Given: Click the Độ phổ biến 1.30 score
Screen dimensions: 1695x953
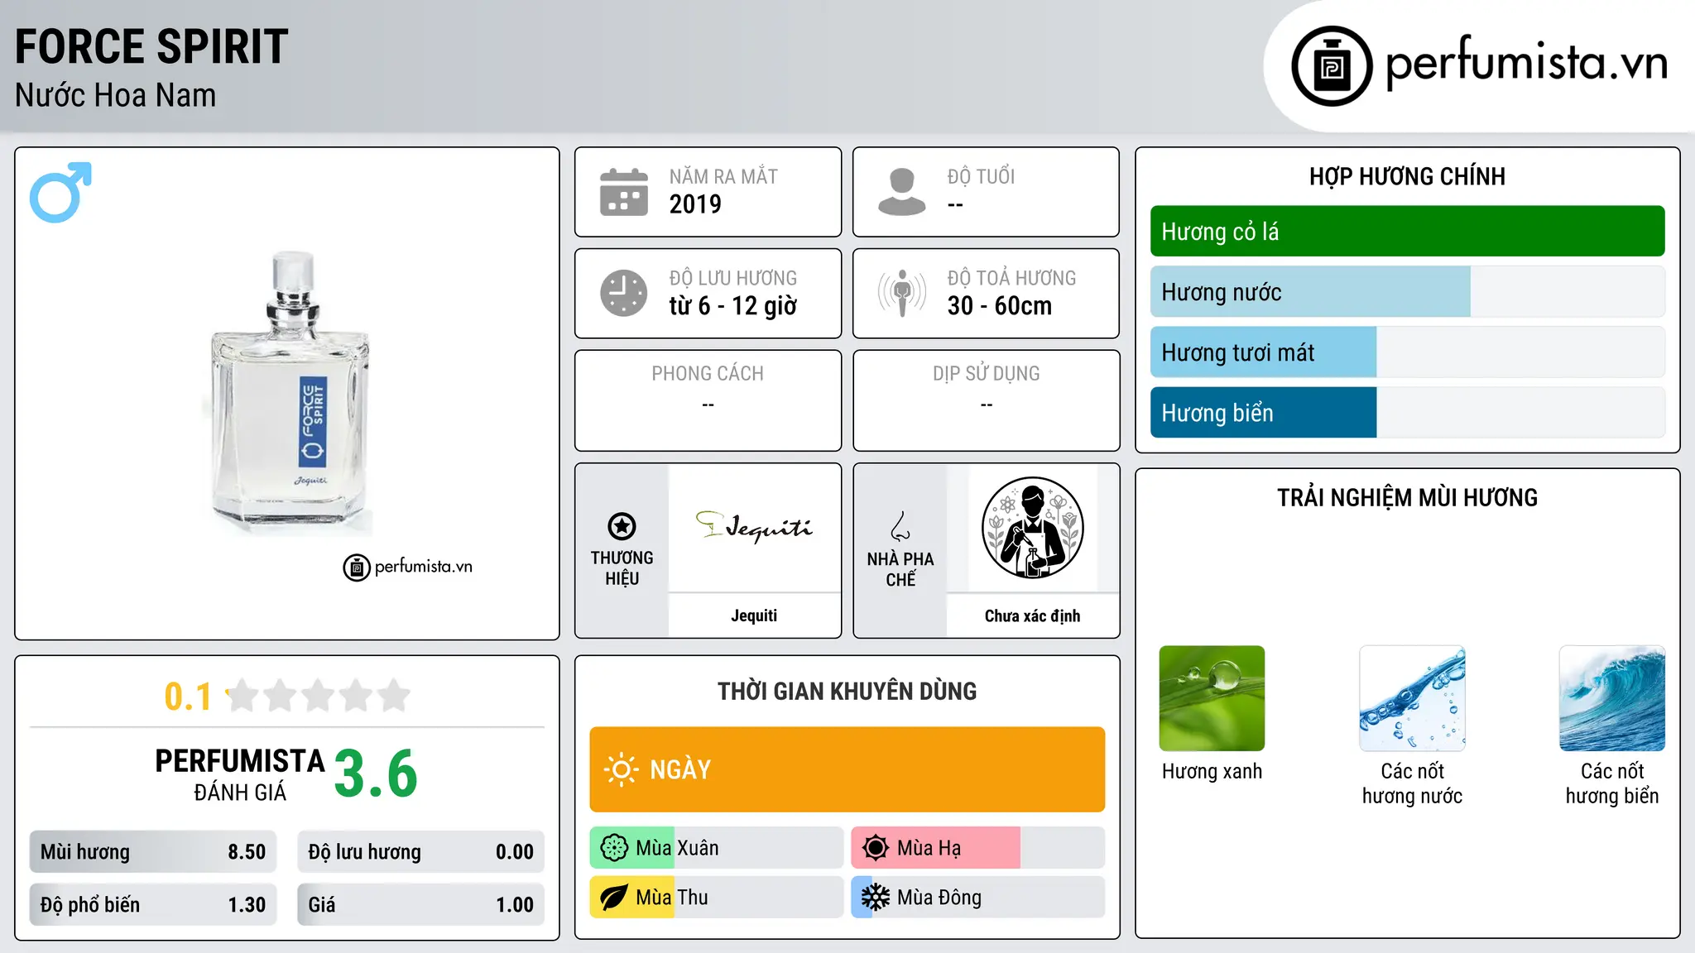Looking at the screenshot, I should 153,905.
